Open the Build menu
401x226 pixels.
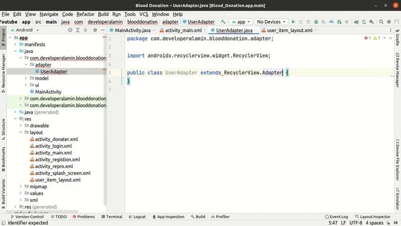pos(103,14)
